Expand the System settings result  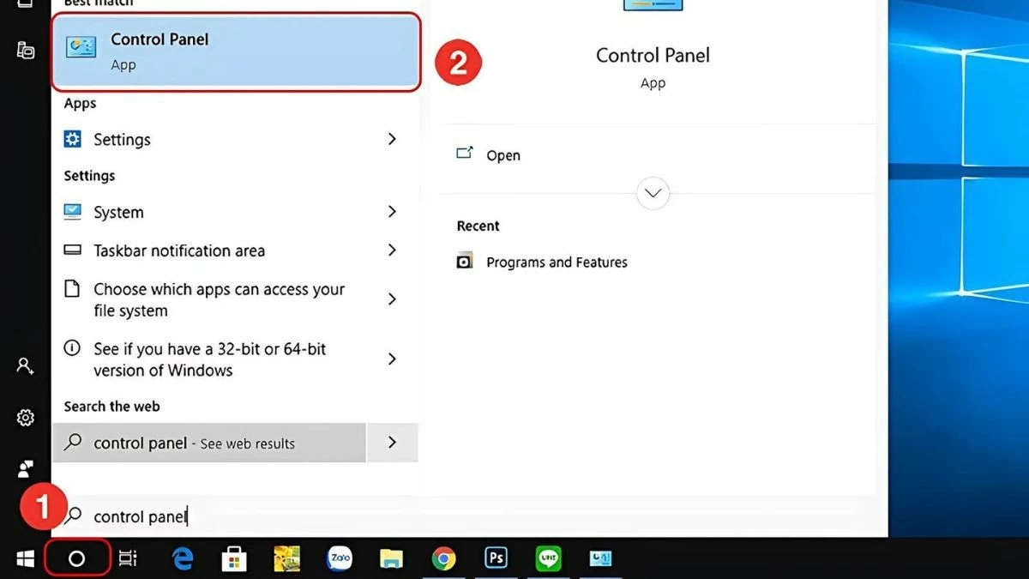(x=391, y=212)
